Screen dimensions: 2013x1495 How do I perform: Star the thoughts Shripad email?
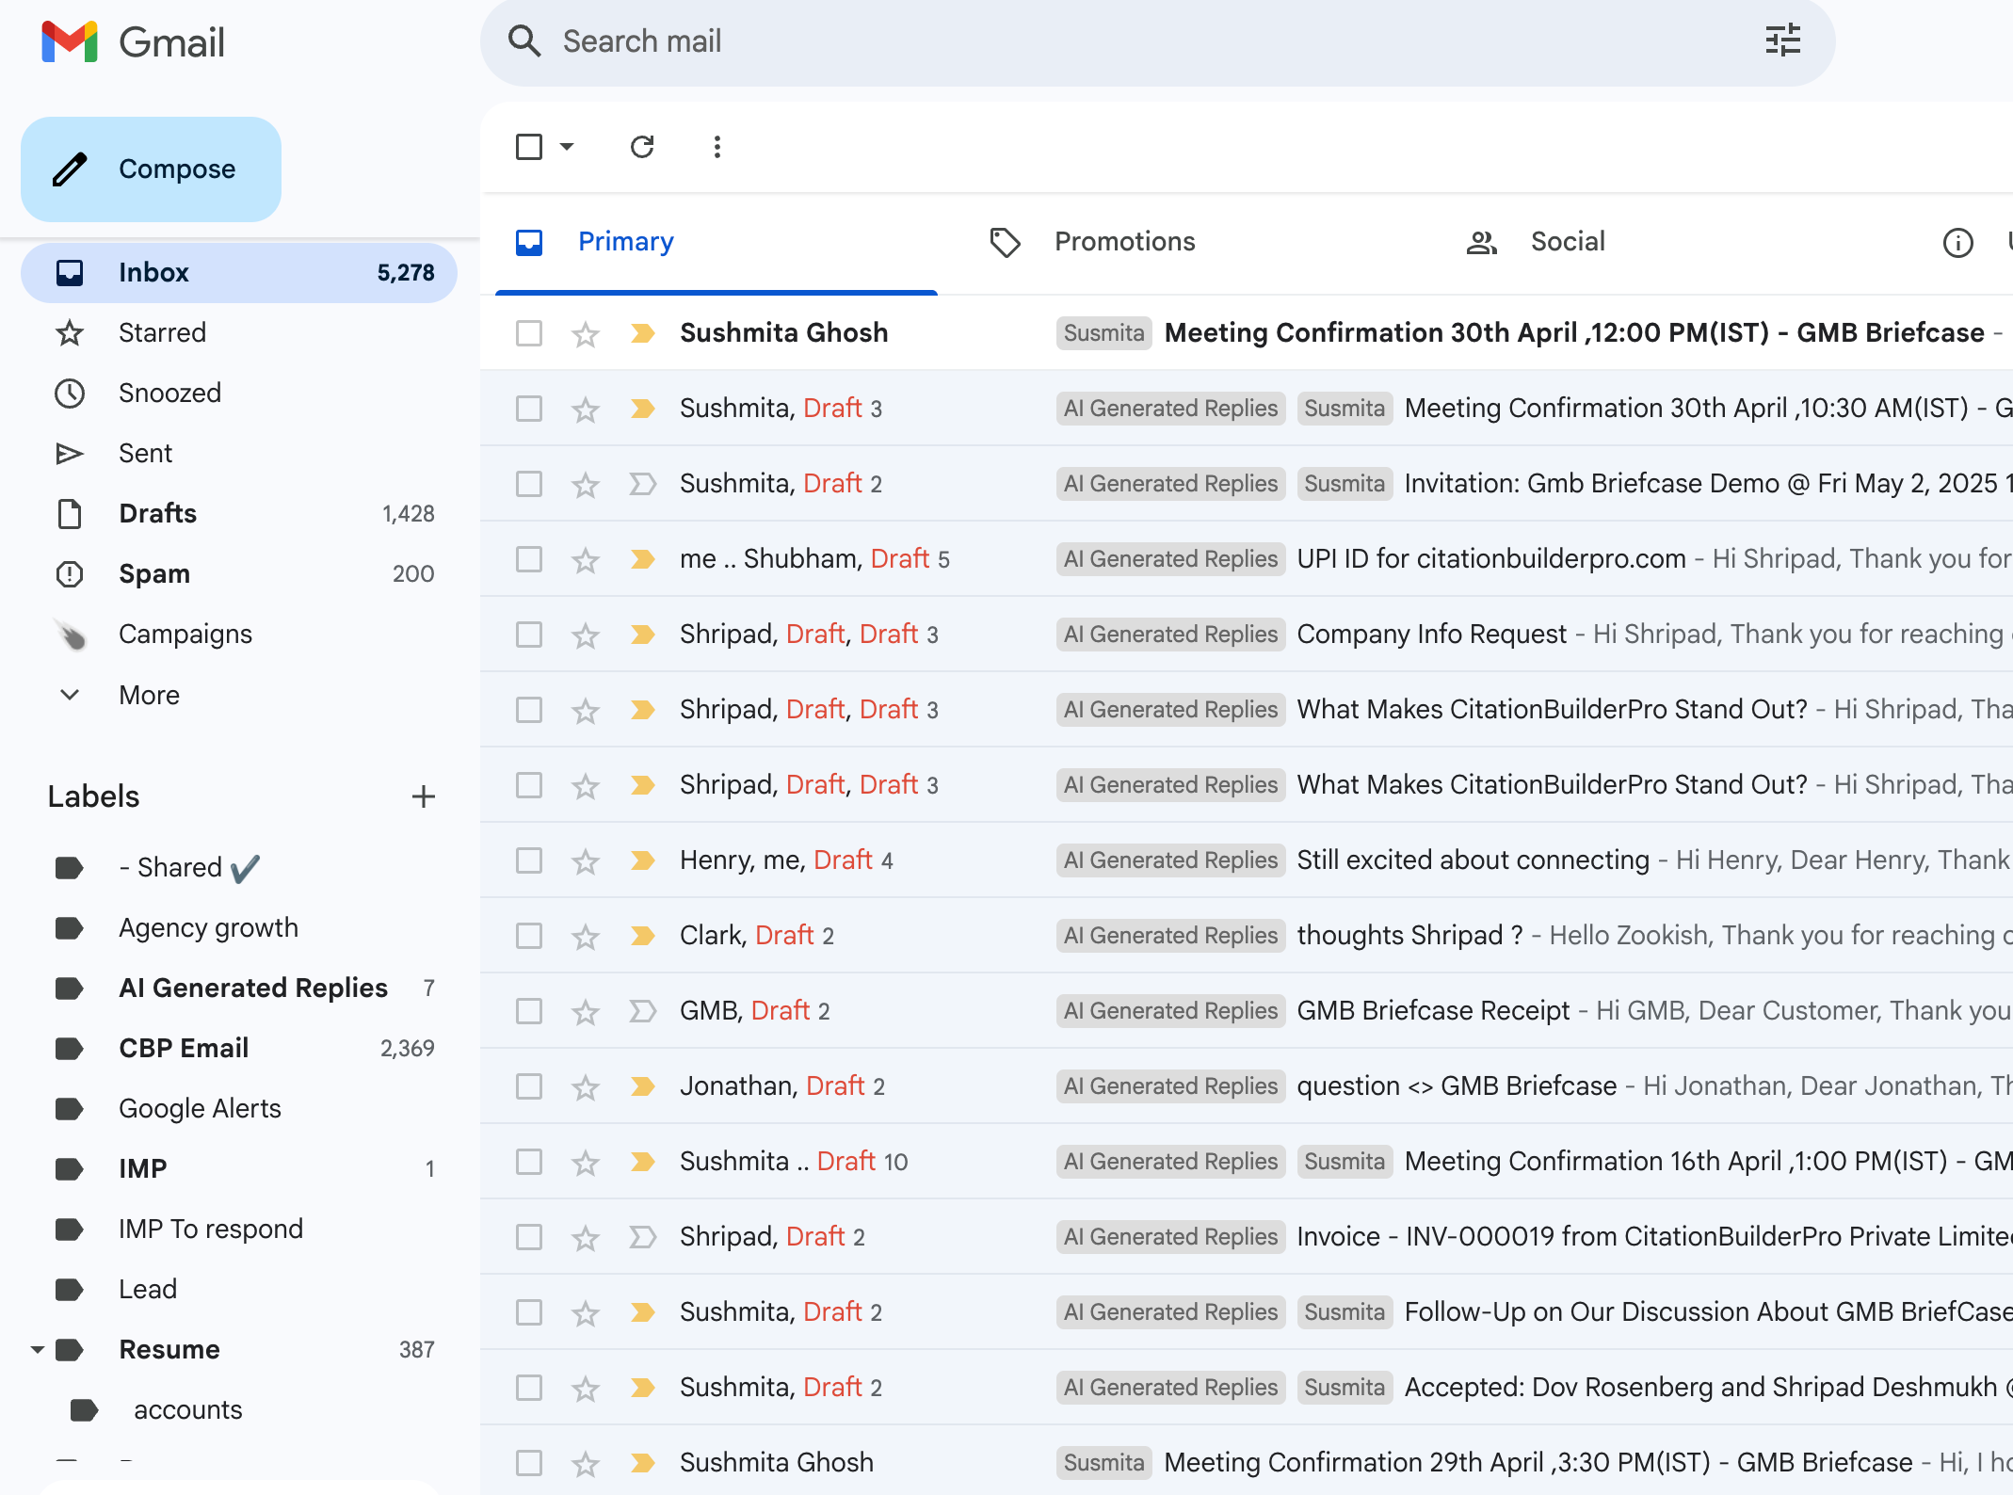[x=586, y=936]
